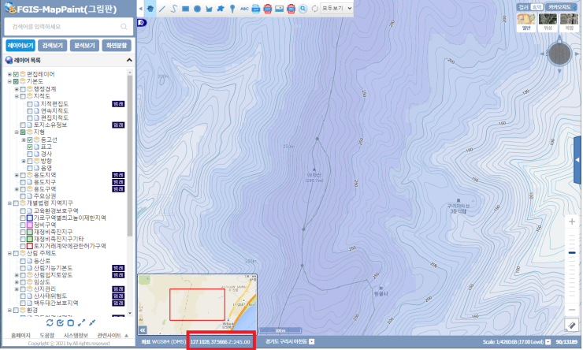
Task: Select the irregular splat shape tool
Action: [x=221, y=8]
